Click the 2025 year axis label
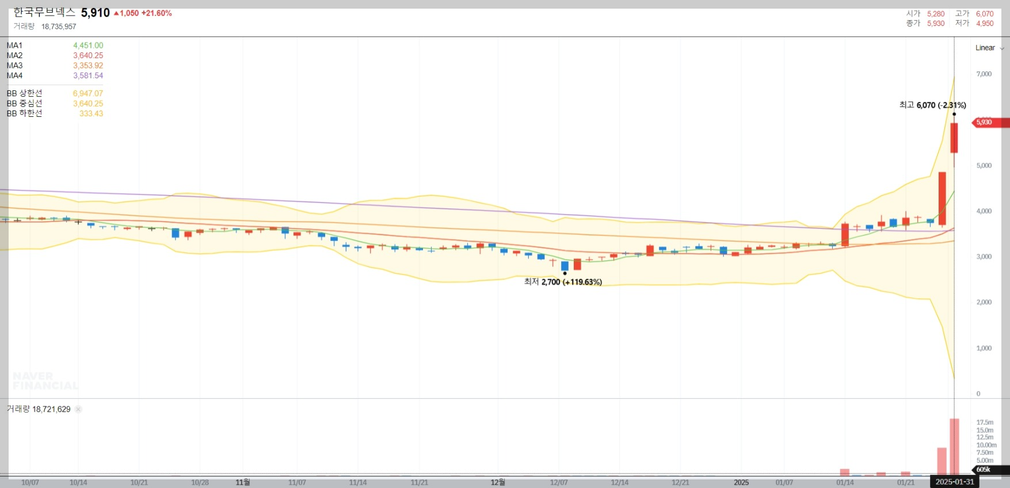 point(741,483)
